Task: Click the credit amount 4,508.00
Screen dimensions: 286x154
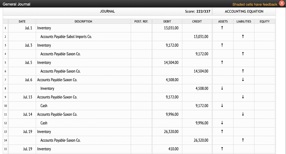Action: (x=202, y=88)
